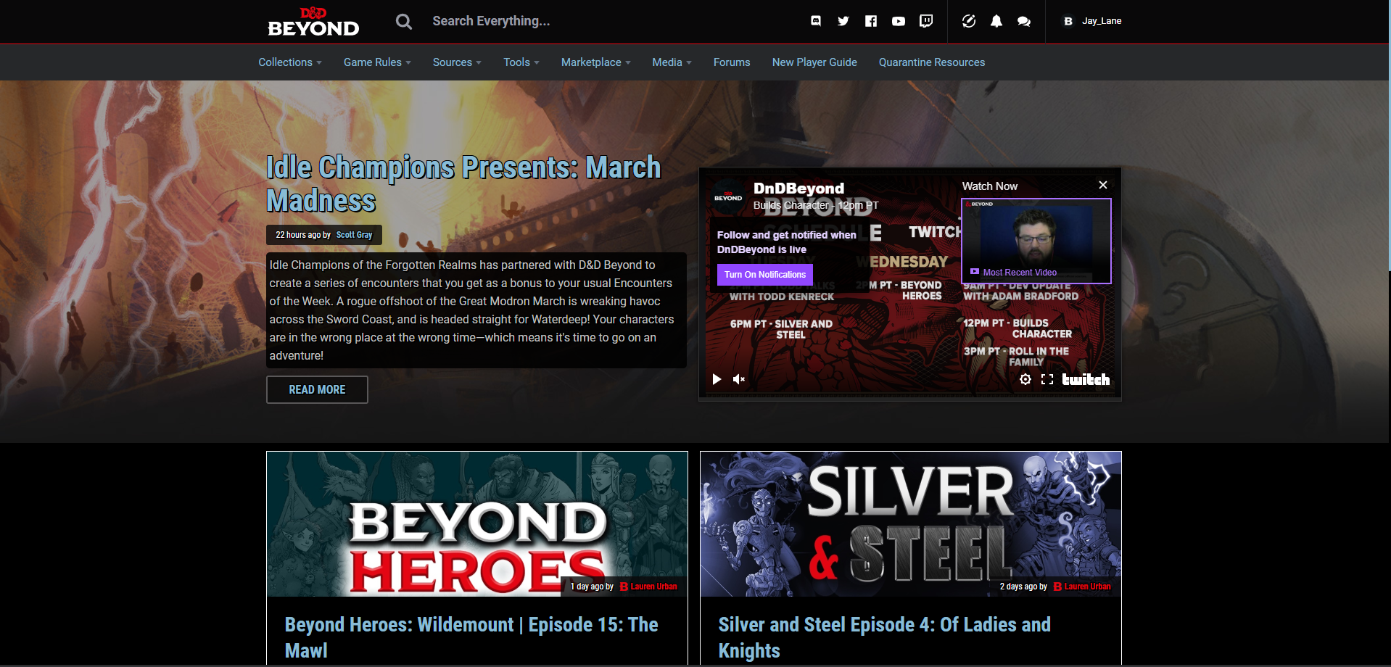
Task: Open the Twitch channel icon in header
Action: [926, 21]
